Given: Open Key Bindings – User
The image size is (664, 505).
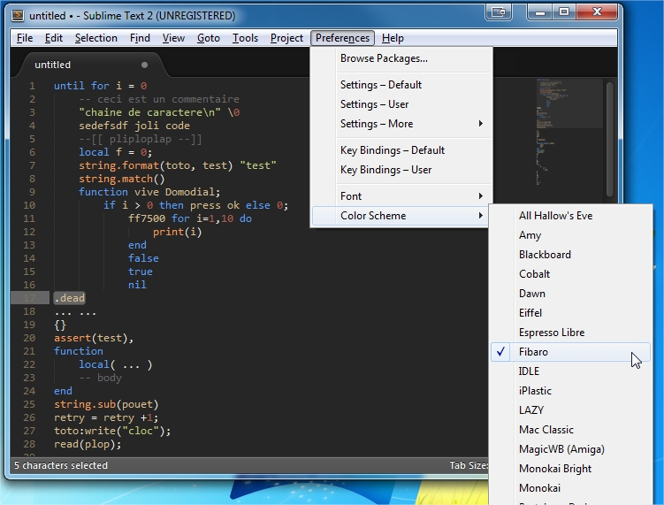Looking at the screenshot, I should click(x=401, y=170).
